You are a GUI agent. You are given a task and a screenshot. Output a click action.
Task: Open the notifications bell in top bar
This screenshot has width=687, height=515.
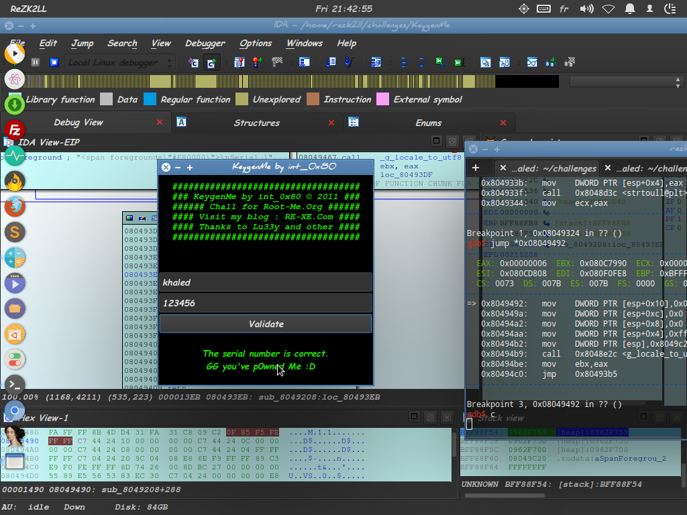click(629, 9)
